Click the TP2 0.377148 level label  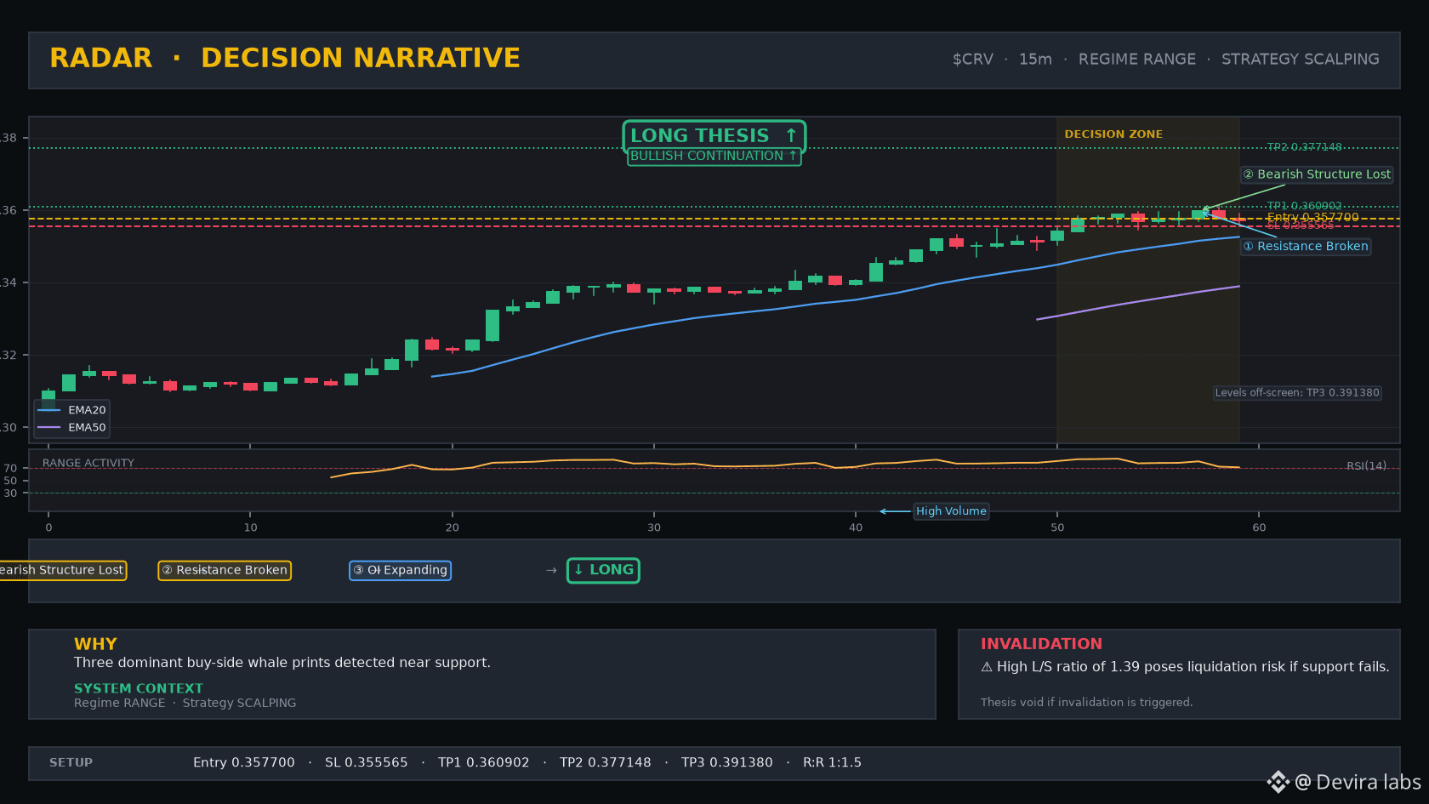(x=1304, y=147)
